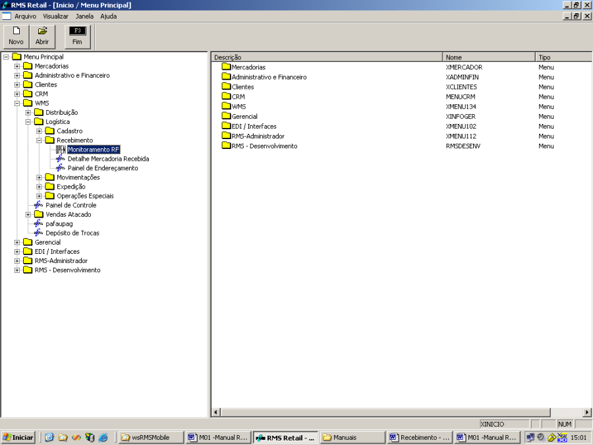Click the RMSDESENV name cell
593x445 pixels.
463,146
